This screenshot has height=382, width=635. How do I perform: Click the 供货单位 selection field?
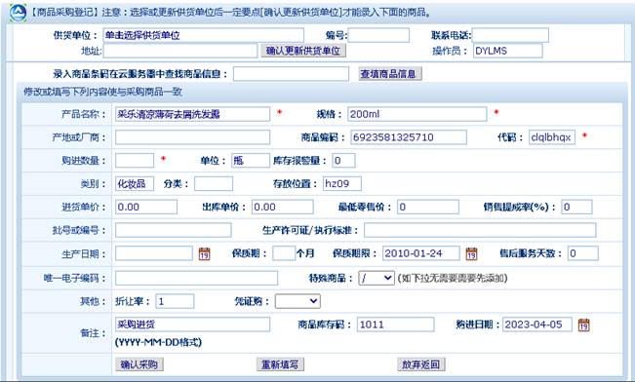point(203,35)
